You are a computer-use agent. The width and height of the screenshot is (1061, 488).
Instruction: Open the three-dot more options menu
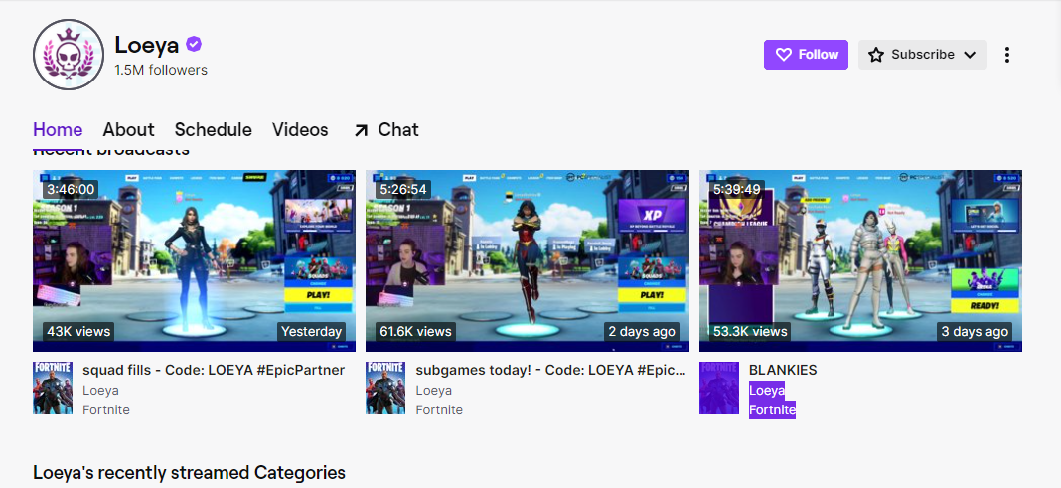[1007, 55]
